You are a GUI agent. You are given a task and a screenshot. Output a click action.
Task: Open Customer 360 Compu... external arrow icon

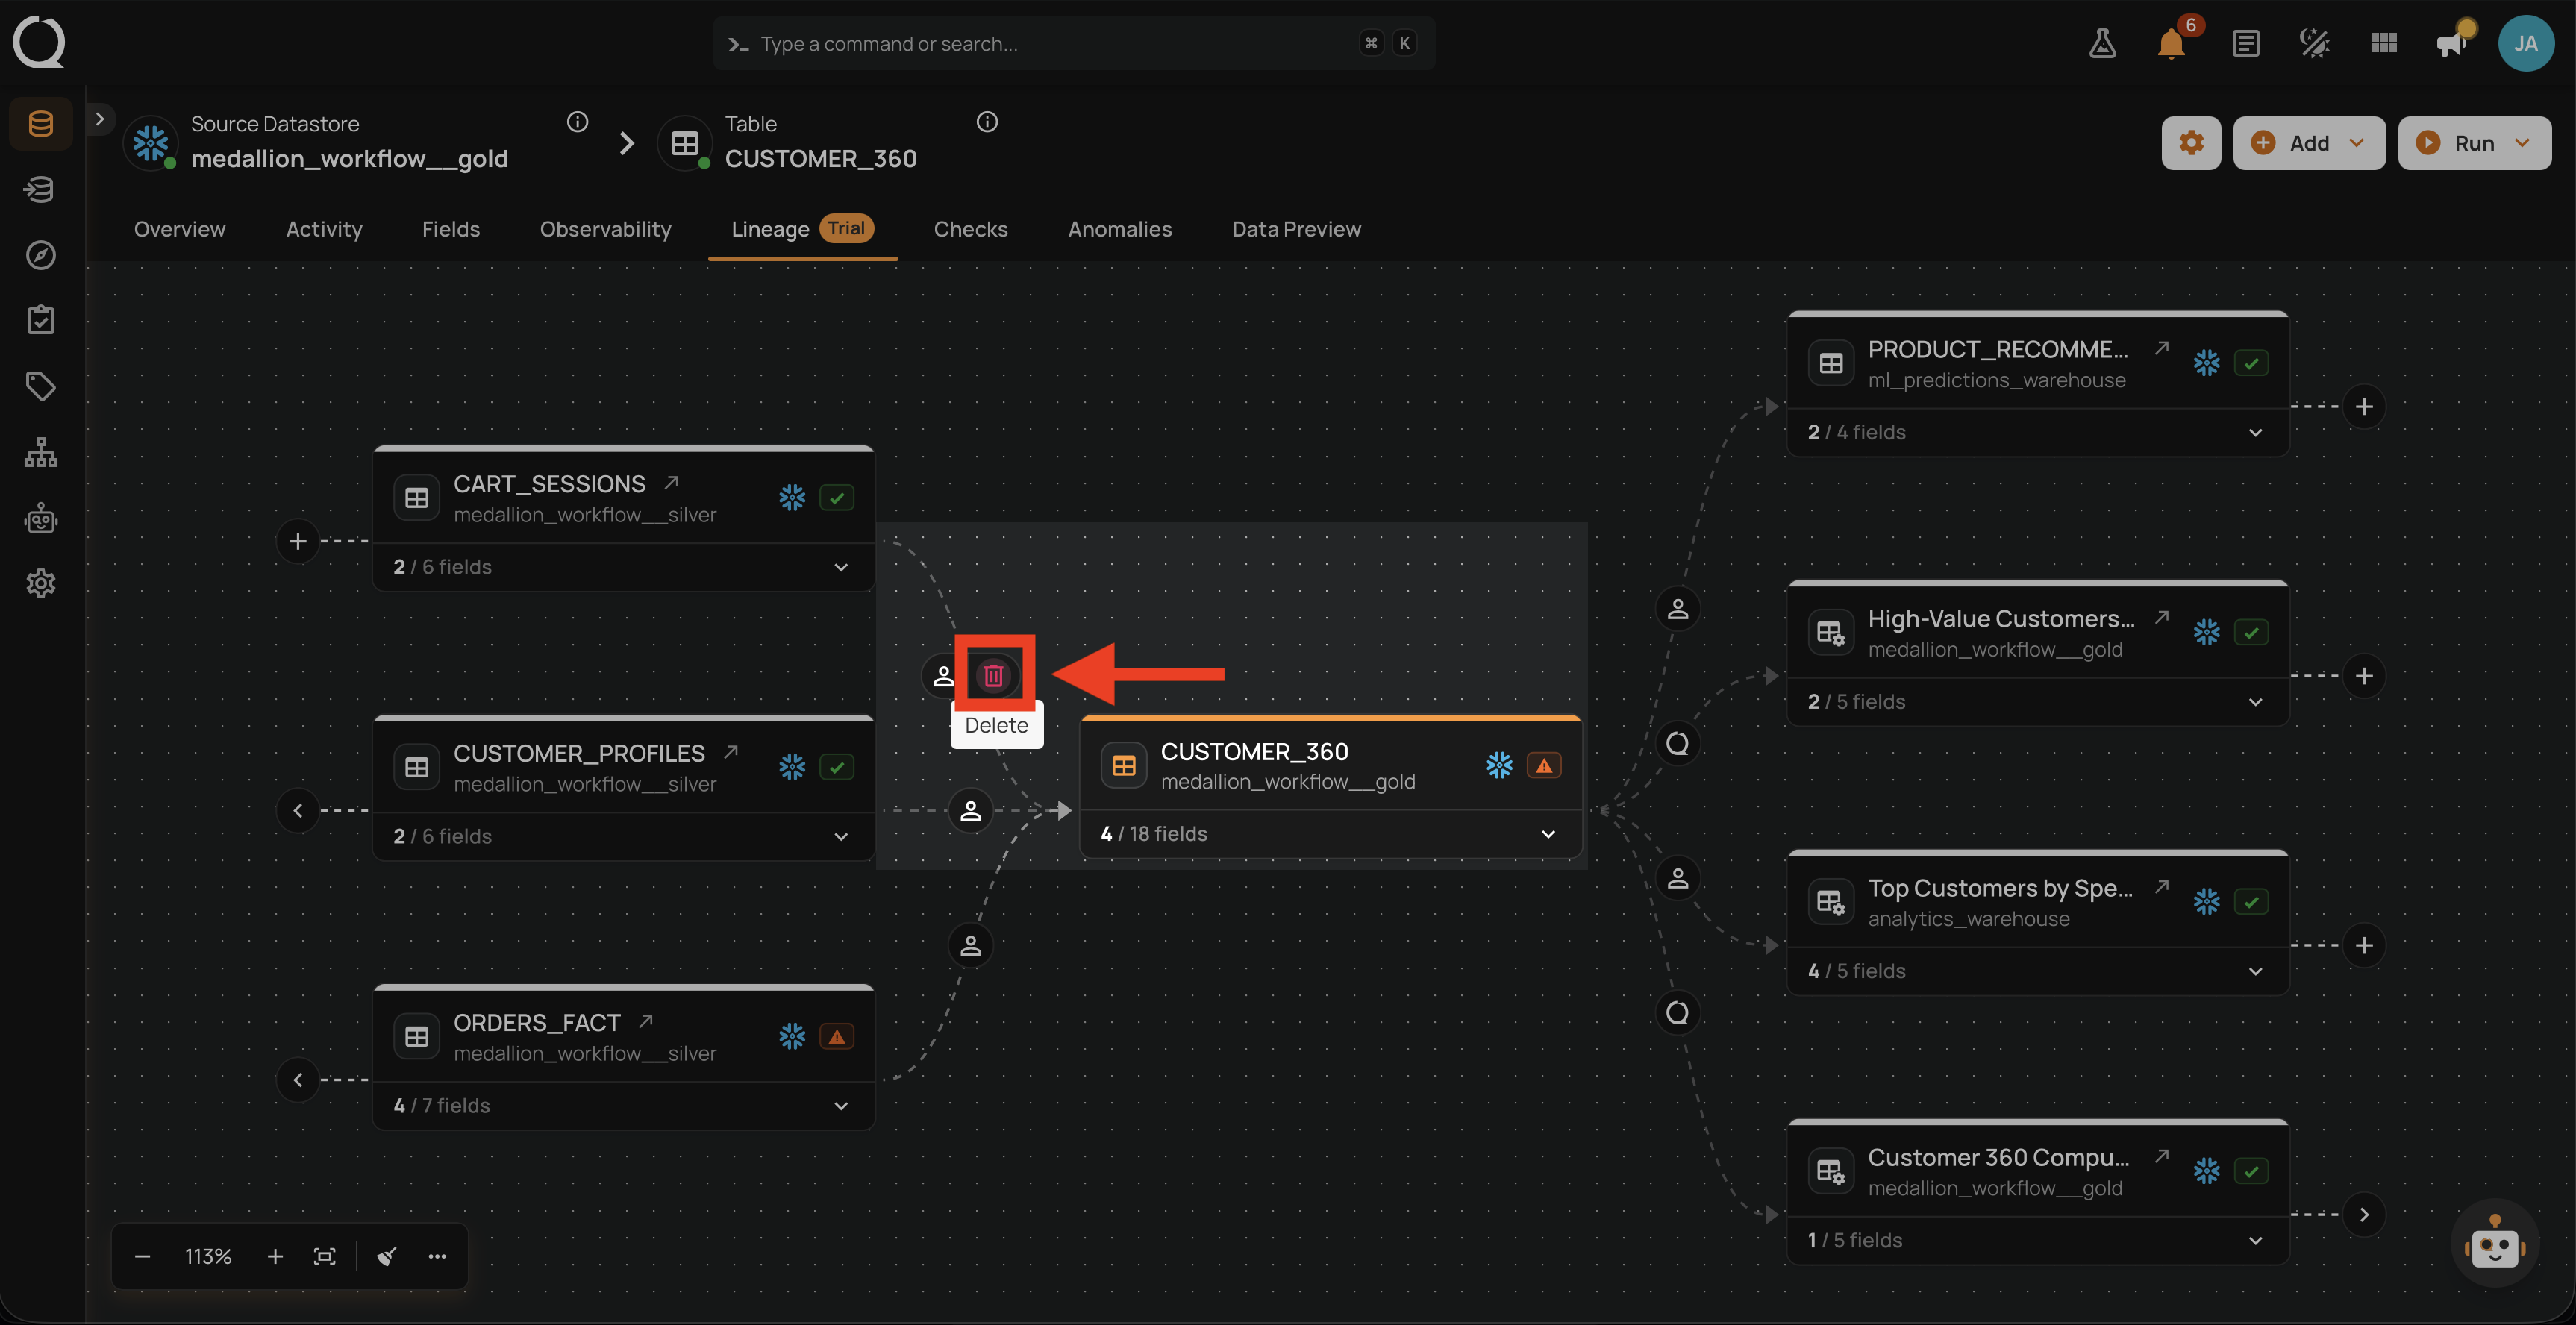click(2161, 1155)
